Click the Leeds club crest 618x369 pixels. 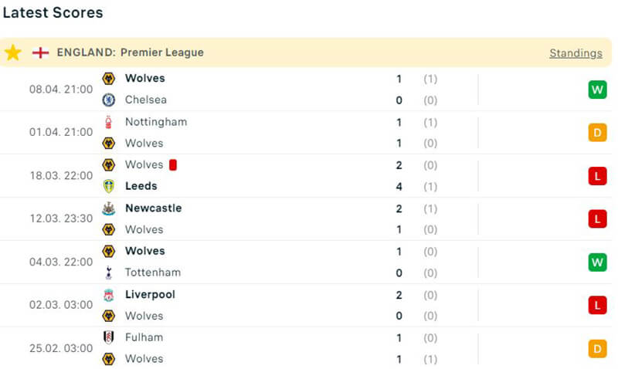109,186
